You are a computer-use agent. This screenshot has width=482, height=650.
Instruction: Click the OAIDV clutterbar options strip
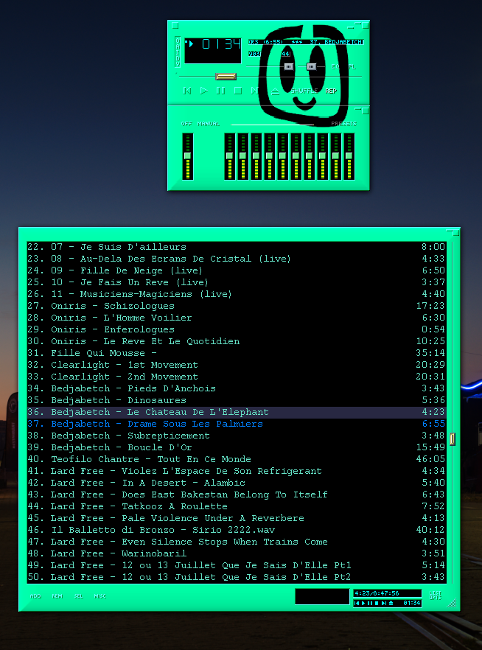(x=178, y=52)
